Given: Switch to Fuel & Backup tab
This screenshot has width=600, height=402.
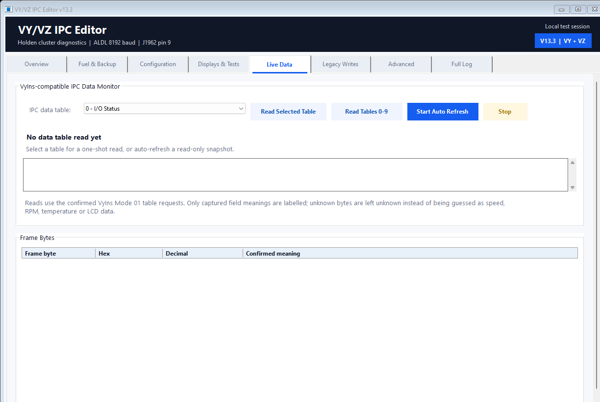Looking at the screenshot, I should coord(97,64).
